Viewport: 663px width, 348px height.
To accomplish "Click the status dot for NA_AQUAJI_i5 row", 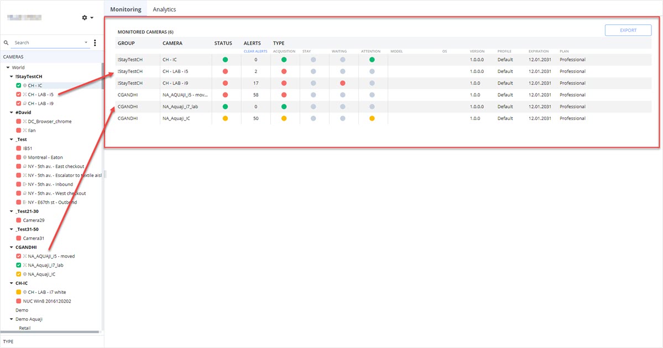I will point(226,95).
